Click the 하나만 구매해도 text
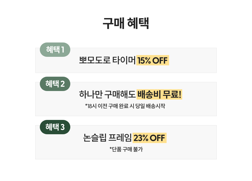The height and width of the screenshot is (181, 252). click(107, 95)
